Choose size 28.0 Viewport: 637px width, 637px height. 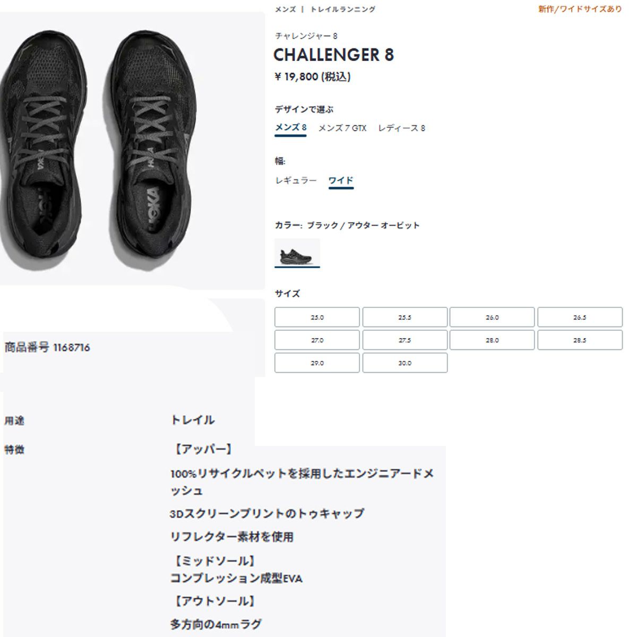pos(492,340)
